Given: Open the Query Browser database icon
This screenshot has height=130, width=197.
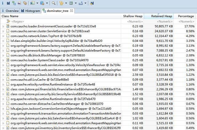Looking at the screenshot, I should (x=42, y=3).
